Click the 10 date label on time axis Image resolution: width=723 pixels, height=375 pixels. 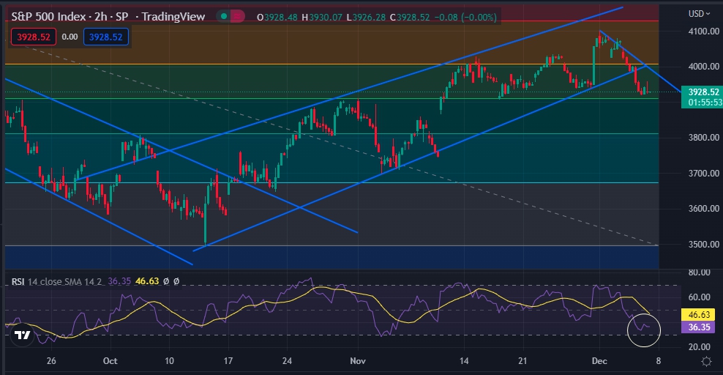pyautogui.click(x=169, y=360)
